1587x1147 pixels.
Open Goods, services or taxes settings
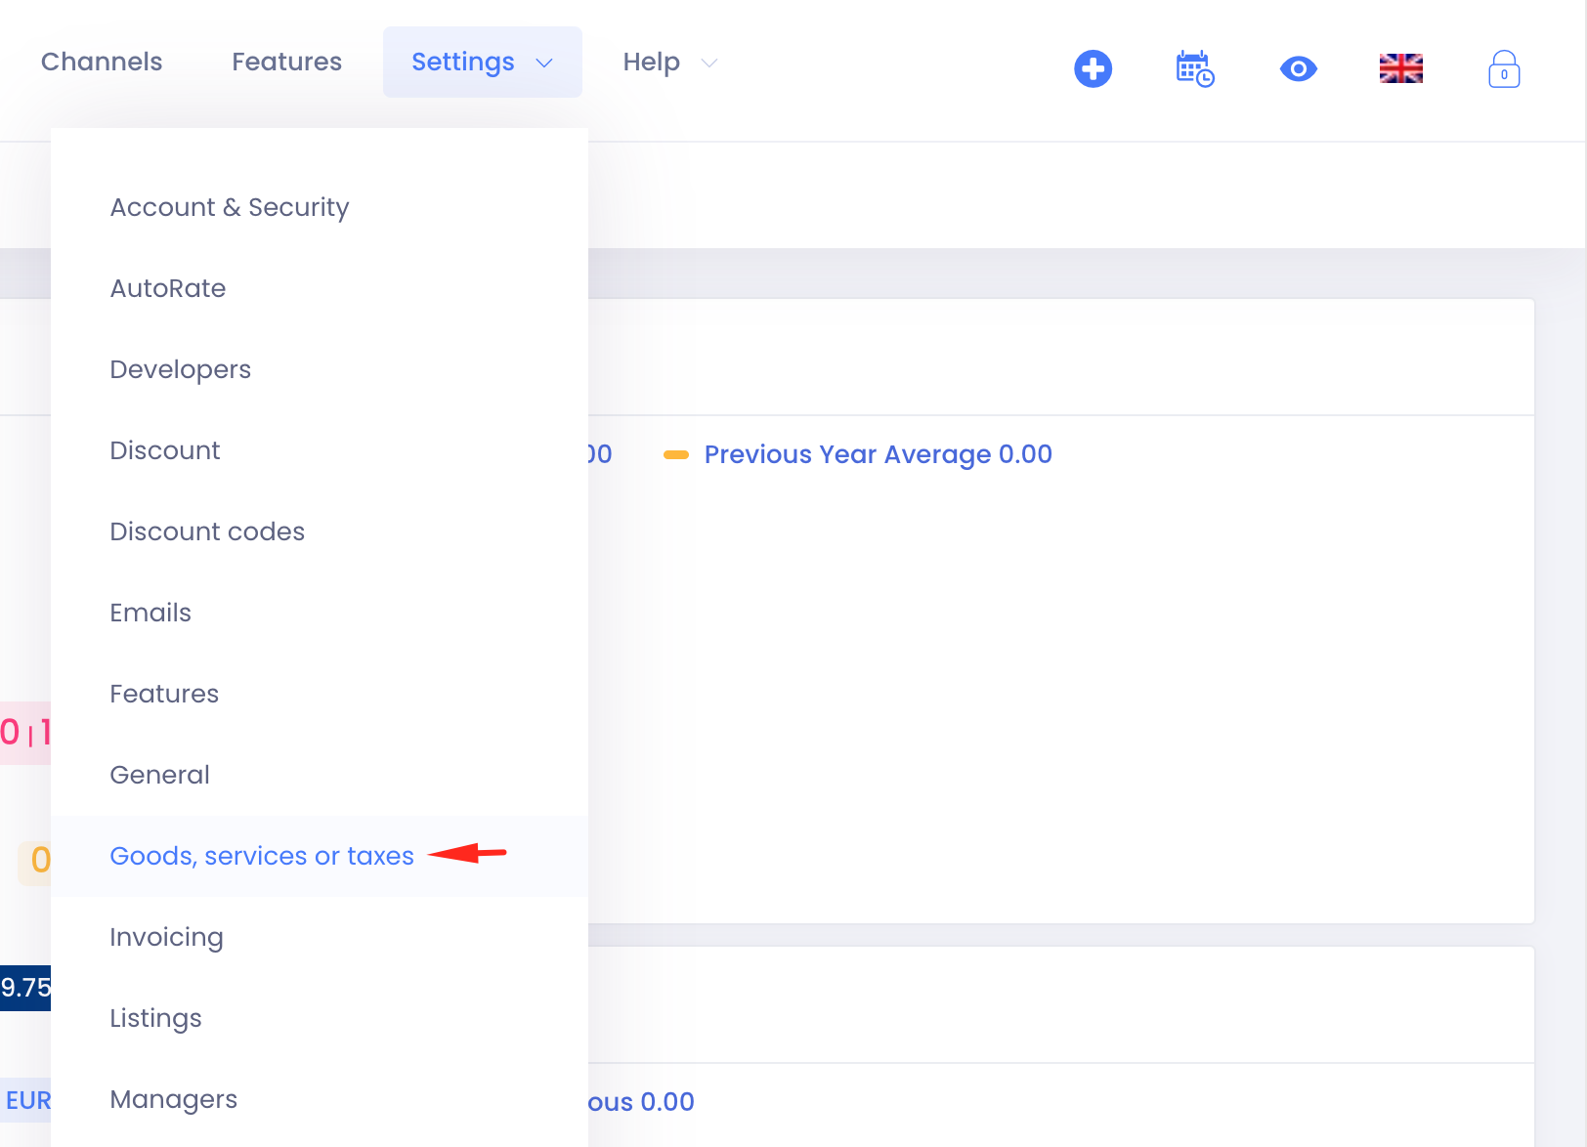click(x=262, y=856)
